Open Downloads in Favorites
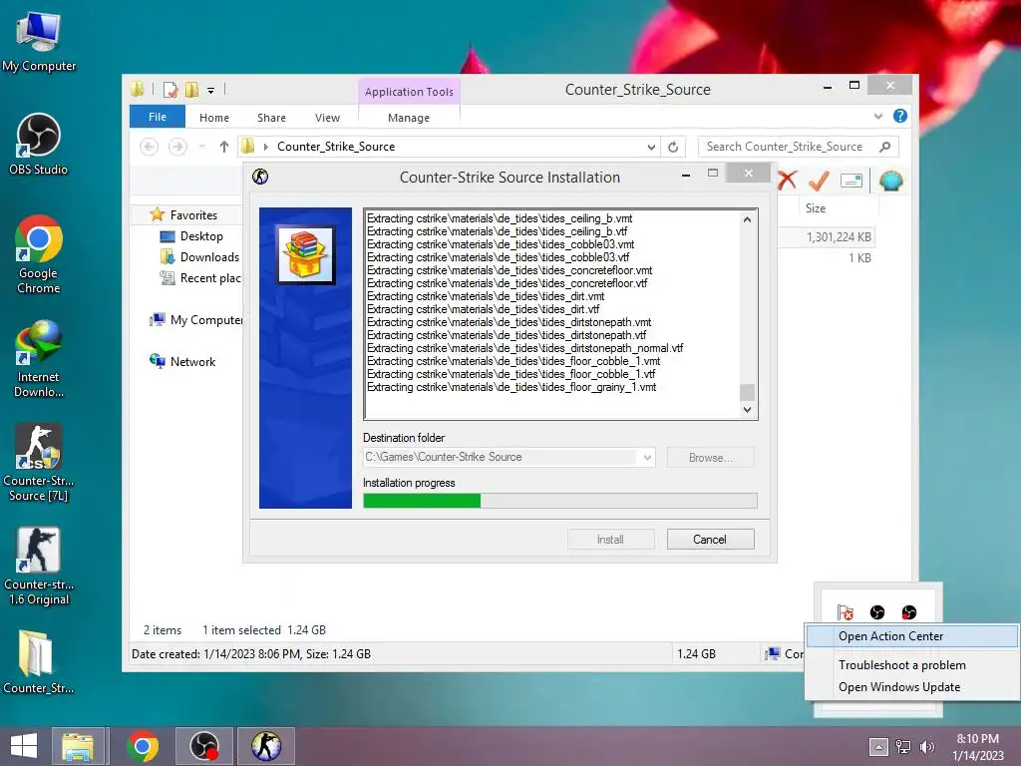Viewport: 1021px width, 766px height. (x=199, y=256)
